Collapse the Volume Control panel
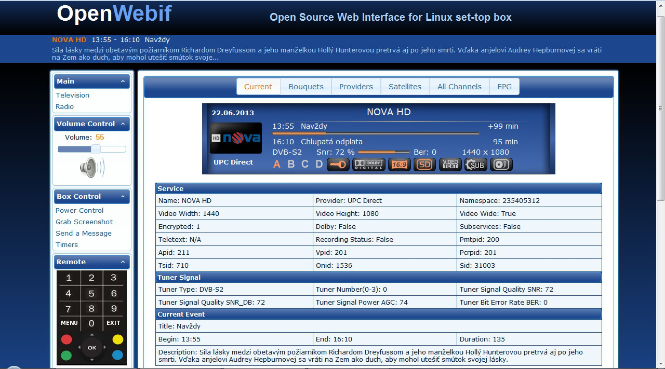665x369 pixels. click(x=123, y=124)
